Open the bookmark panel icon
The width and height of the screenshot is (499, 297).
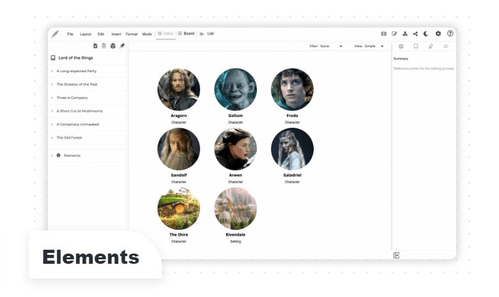416,47
